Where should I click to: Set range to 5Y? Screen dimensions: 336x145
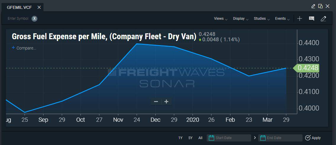pos(190,138)
